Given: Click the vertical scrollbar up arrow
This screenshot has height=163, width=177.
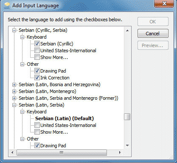Looking at the screenshot, I should (127, 31).
